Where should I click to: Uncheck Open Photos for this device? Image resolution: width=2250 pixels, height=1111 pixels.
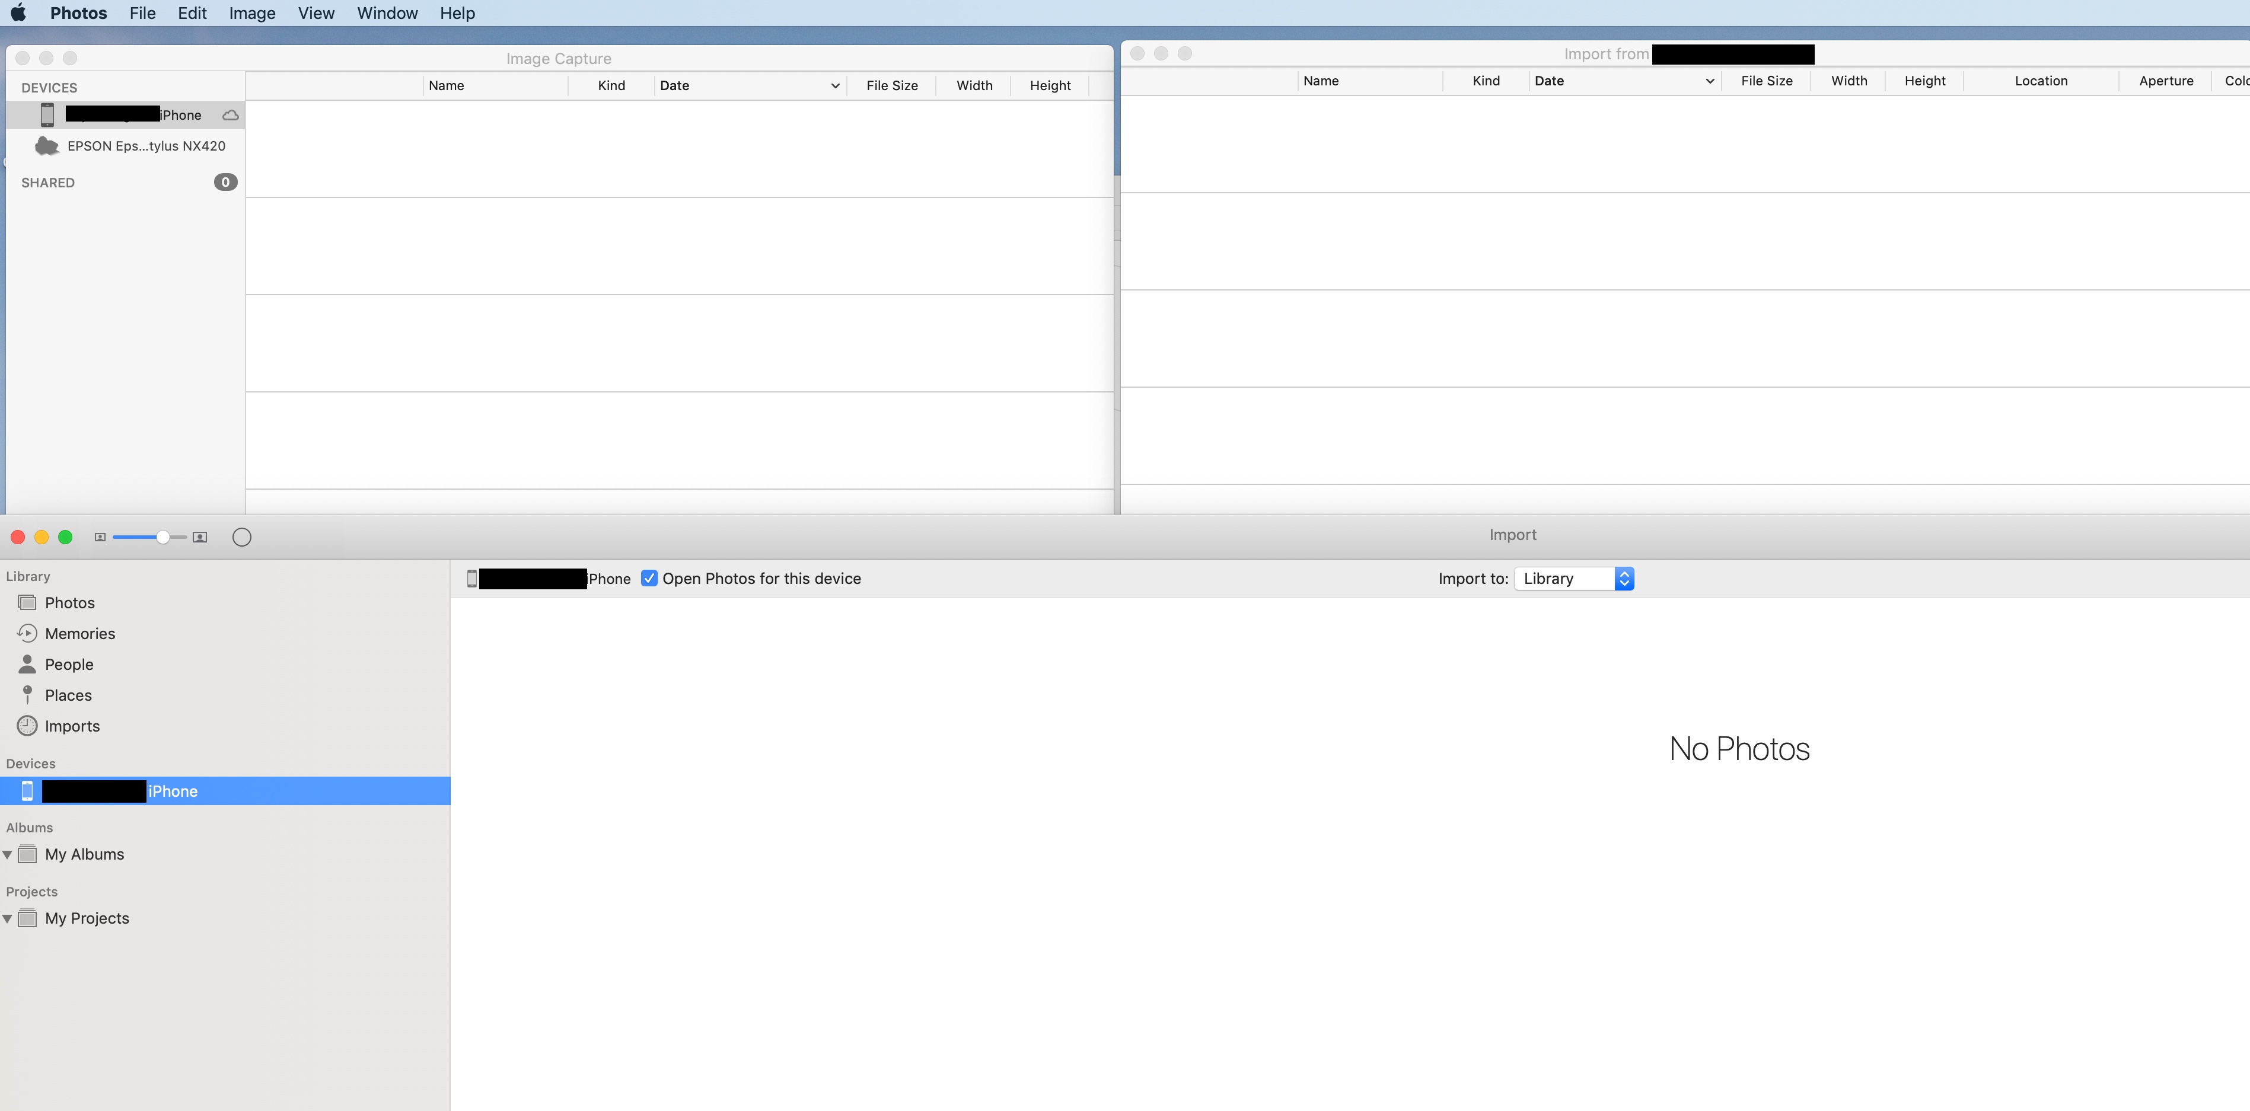pos(649,578)
